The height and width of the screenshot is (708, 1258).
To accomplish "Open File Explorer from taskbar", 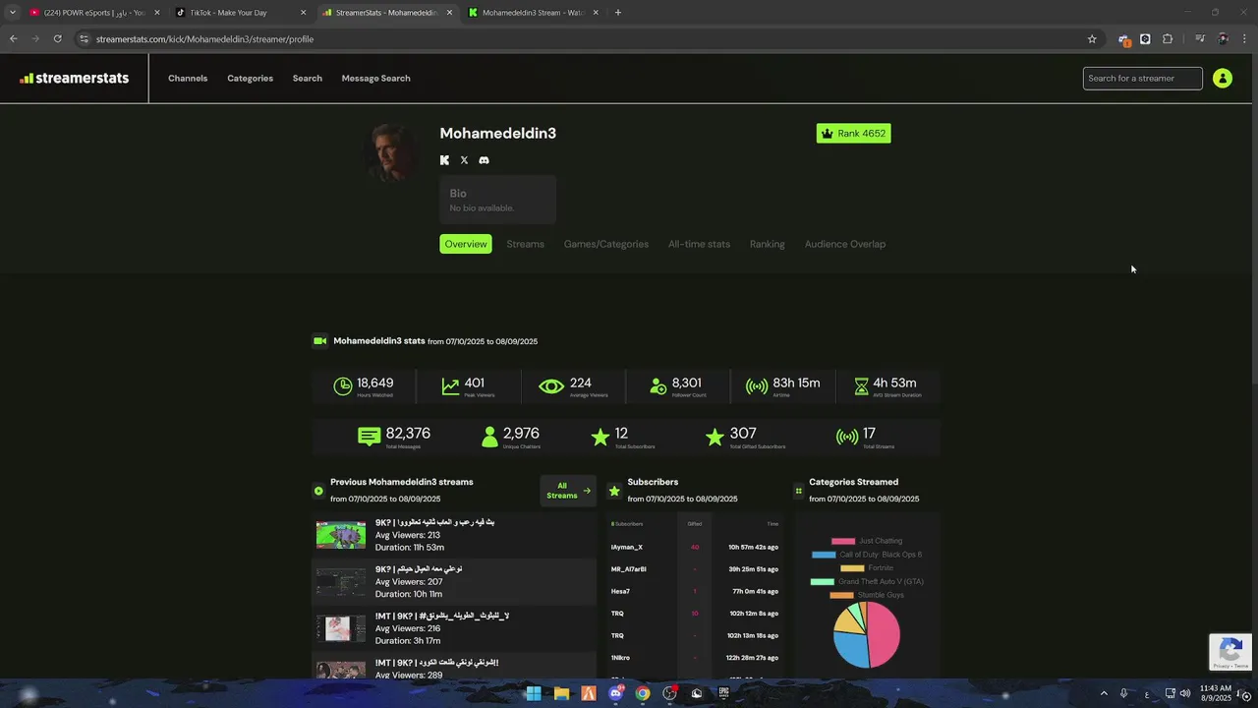I will pos(561,693).
